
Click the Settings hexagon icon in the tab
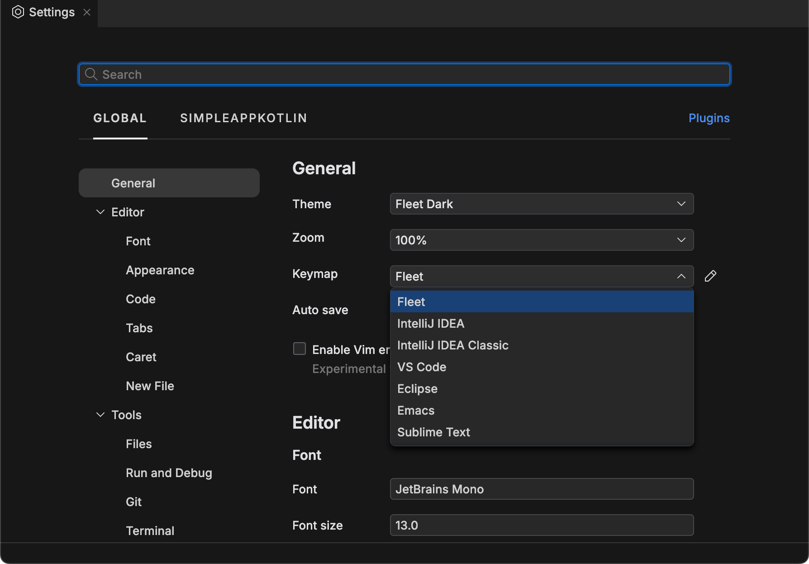pos(18,12)
